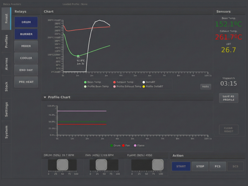Toggle the BURNER relay
Viewport: 248px width, 186px height.
click(26, 34)
